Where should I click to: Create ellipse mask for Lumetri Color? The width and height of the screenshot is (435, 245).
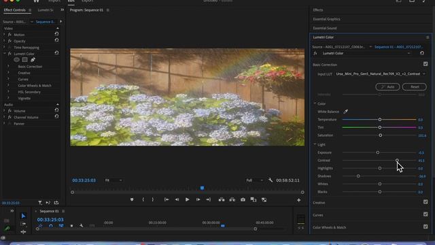pyautogui.click(x=16, y=60)
